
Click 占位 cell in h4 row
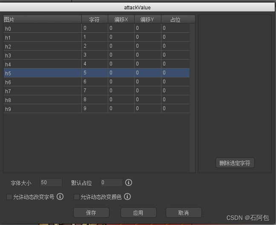click(x=175, y=64)
